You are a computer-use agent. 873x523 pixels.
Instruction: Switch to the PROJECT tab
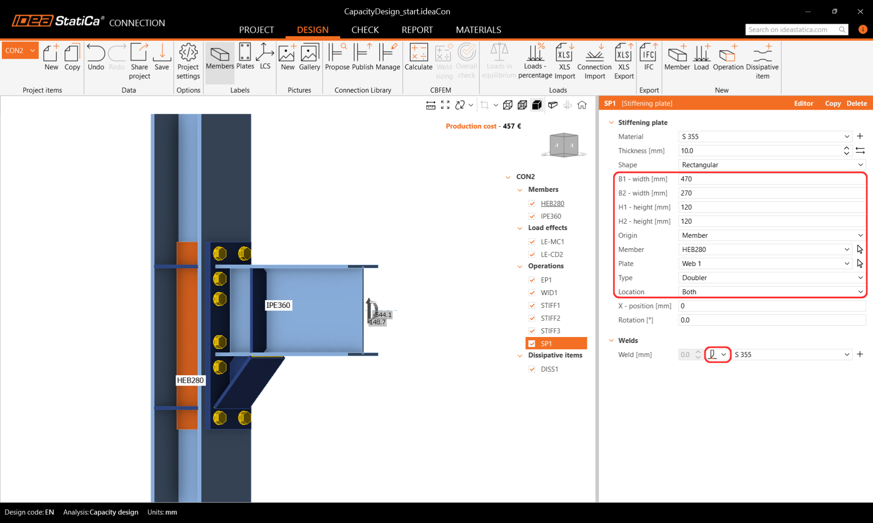257,30
